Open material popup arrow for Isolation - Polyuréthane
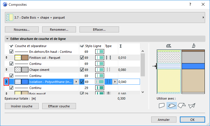210x126 pixels. [x=76, y=82]
